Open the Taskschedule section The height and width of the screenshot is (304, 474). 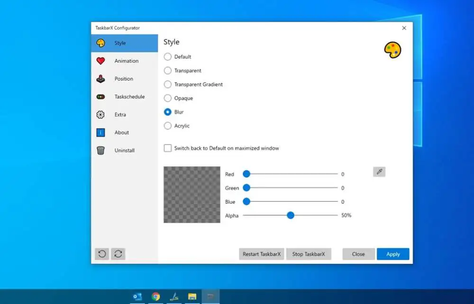click(125, 97)
